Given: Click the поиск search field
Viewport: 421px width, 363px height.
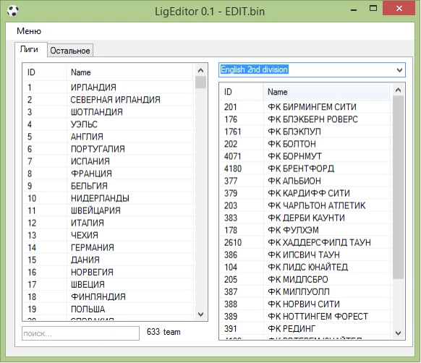Looking at the screenshot, I should pos(80,333).
